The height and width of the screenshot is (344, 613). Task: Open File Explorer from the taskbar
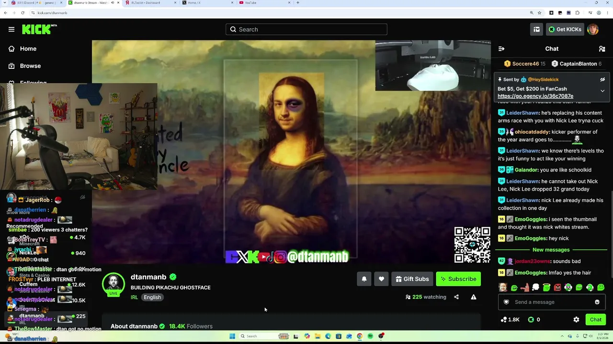click(317, 336)
